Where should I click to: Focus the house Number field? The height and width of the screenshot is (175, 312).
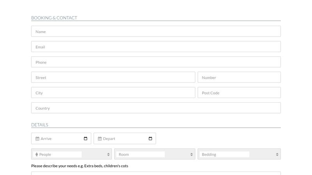239,77
